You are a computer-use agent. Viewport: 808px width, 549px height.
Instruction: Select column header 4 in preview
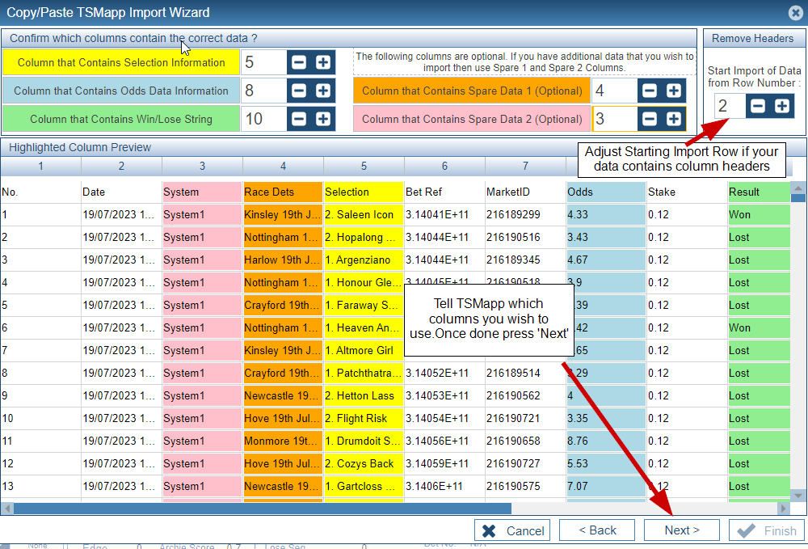(283, 166)
